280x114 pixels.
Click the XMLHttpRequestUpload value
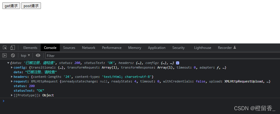point(244,81)
